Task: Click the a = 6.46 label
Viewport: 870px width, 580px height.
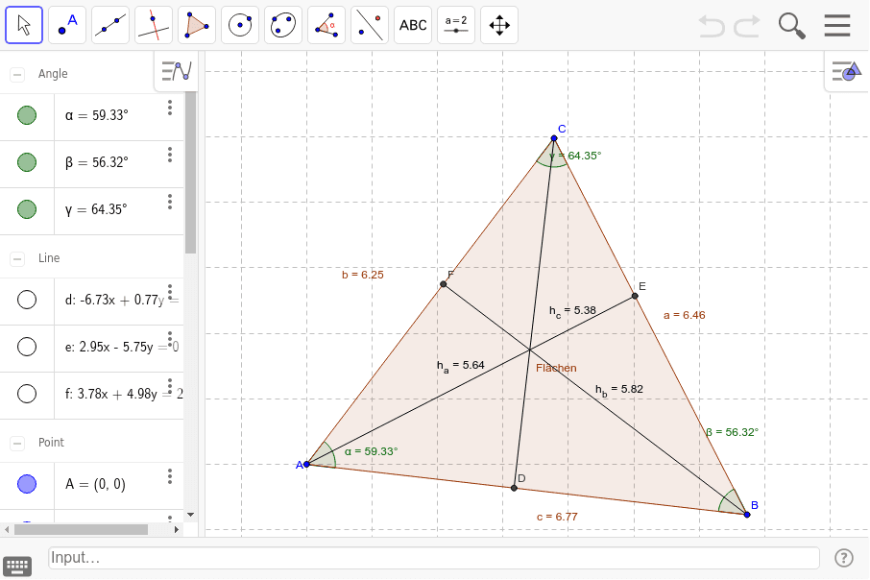Action: tap(684, 315)
